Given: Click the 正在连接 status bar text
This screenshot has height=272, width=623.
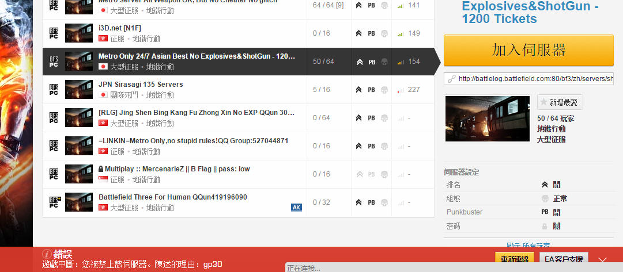Looking at the screenshot, I should pos(304,269).
